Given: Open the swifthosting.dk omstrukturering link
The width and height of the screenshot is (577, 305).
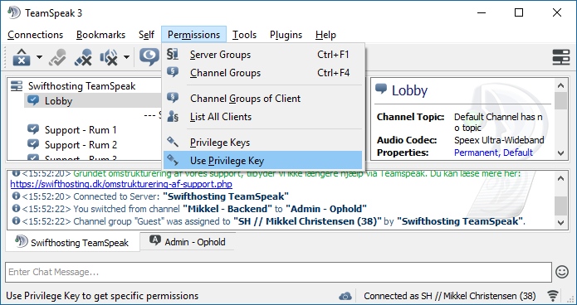Looking at the screenshot, I should point(121,184).
